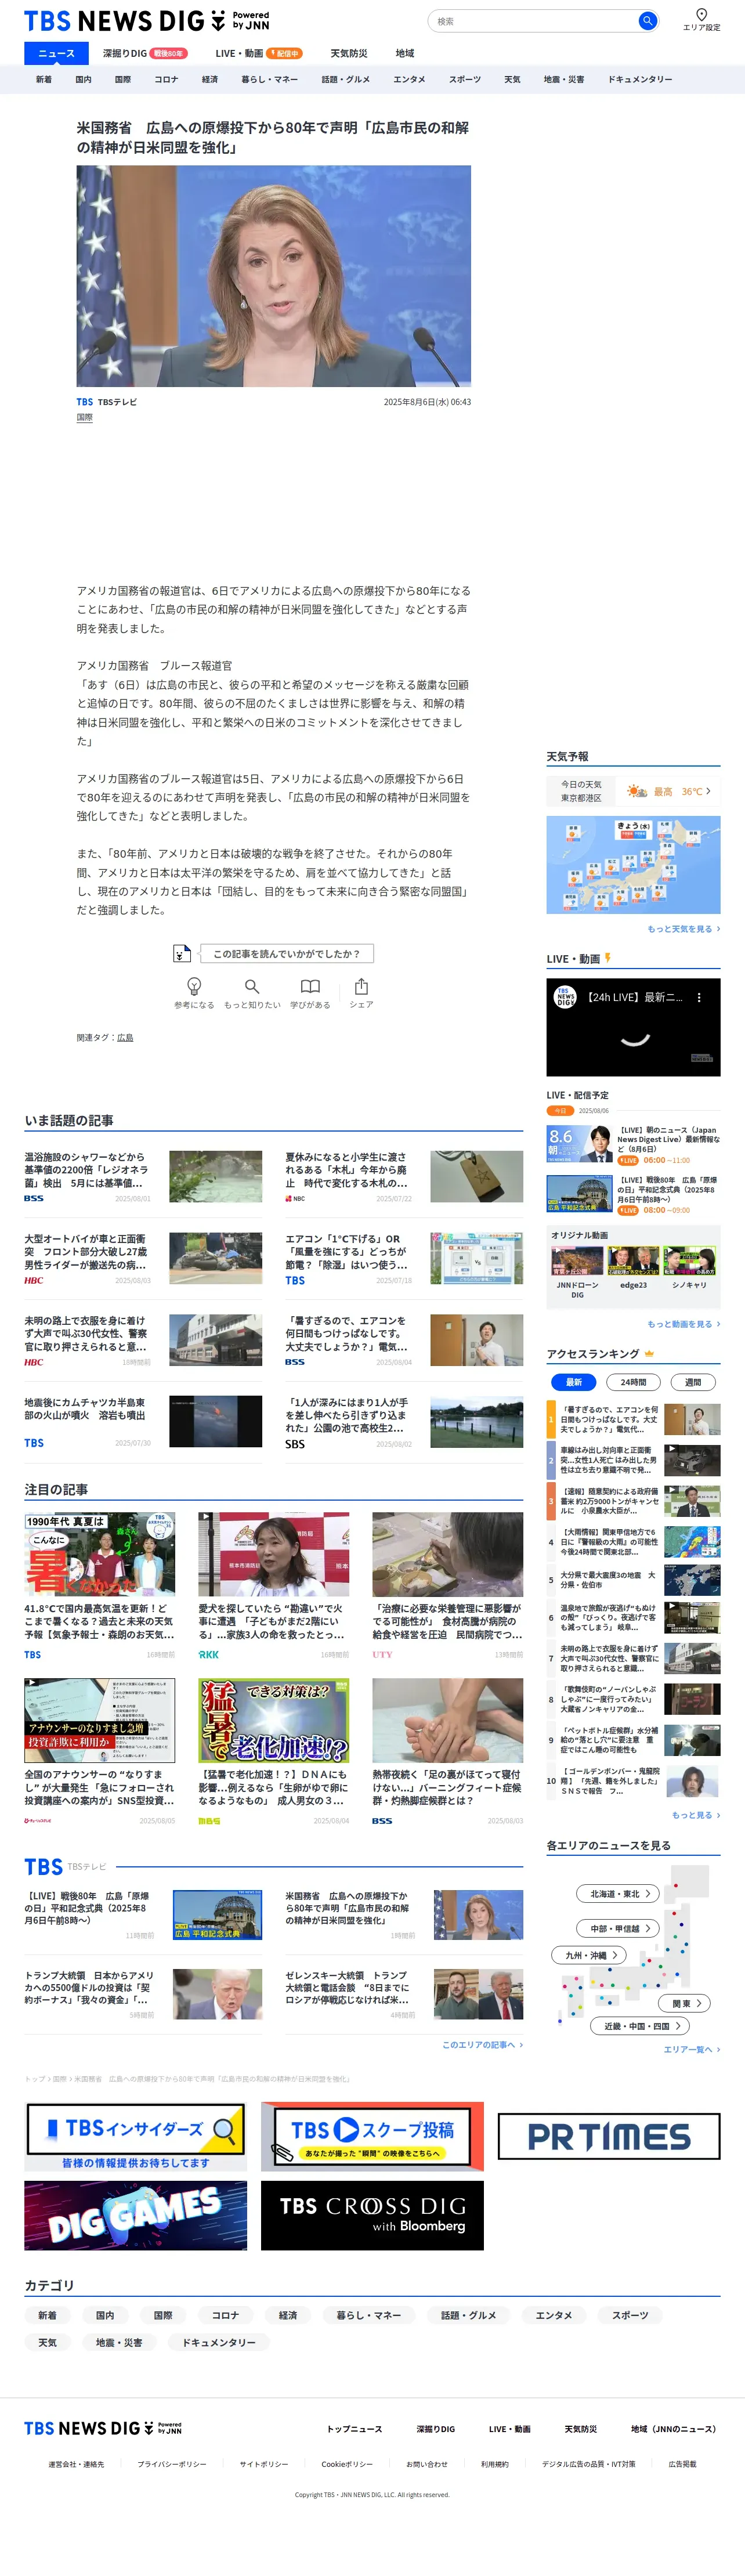
Task: Open the 朝のニュース 06:00 live schedule item
Action: pyautogui.click(x=633, y=1145)
